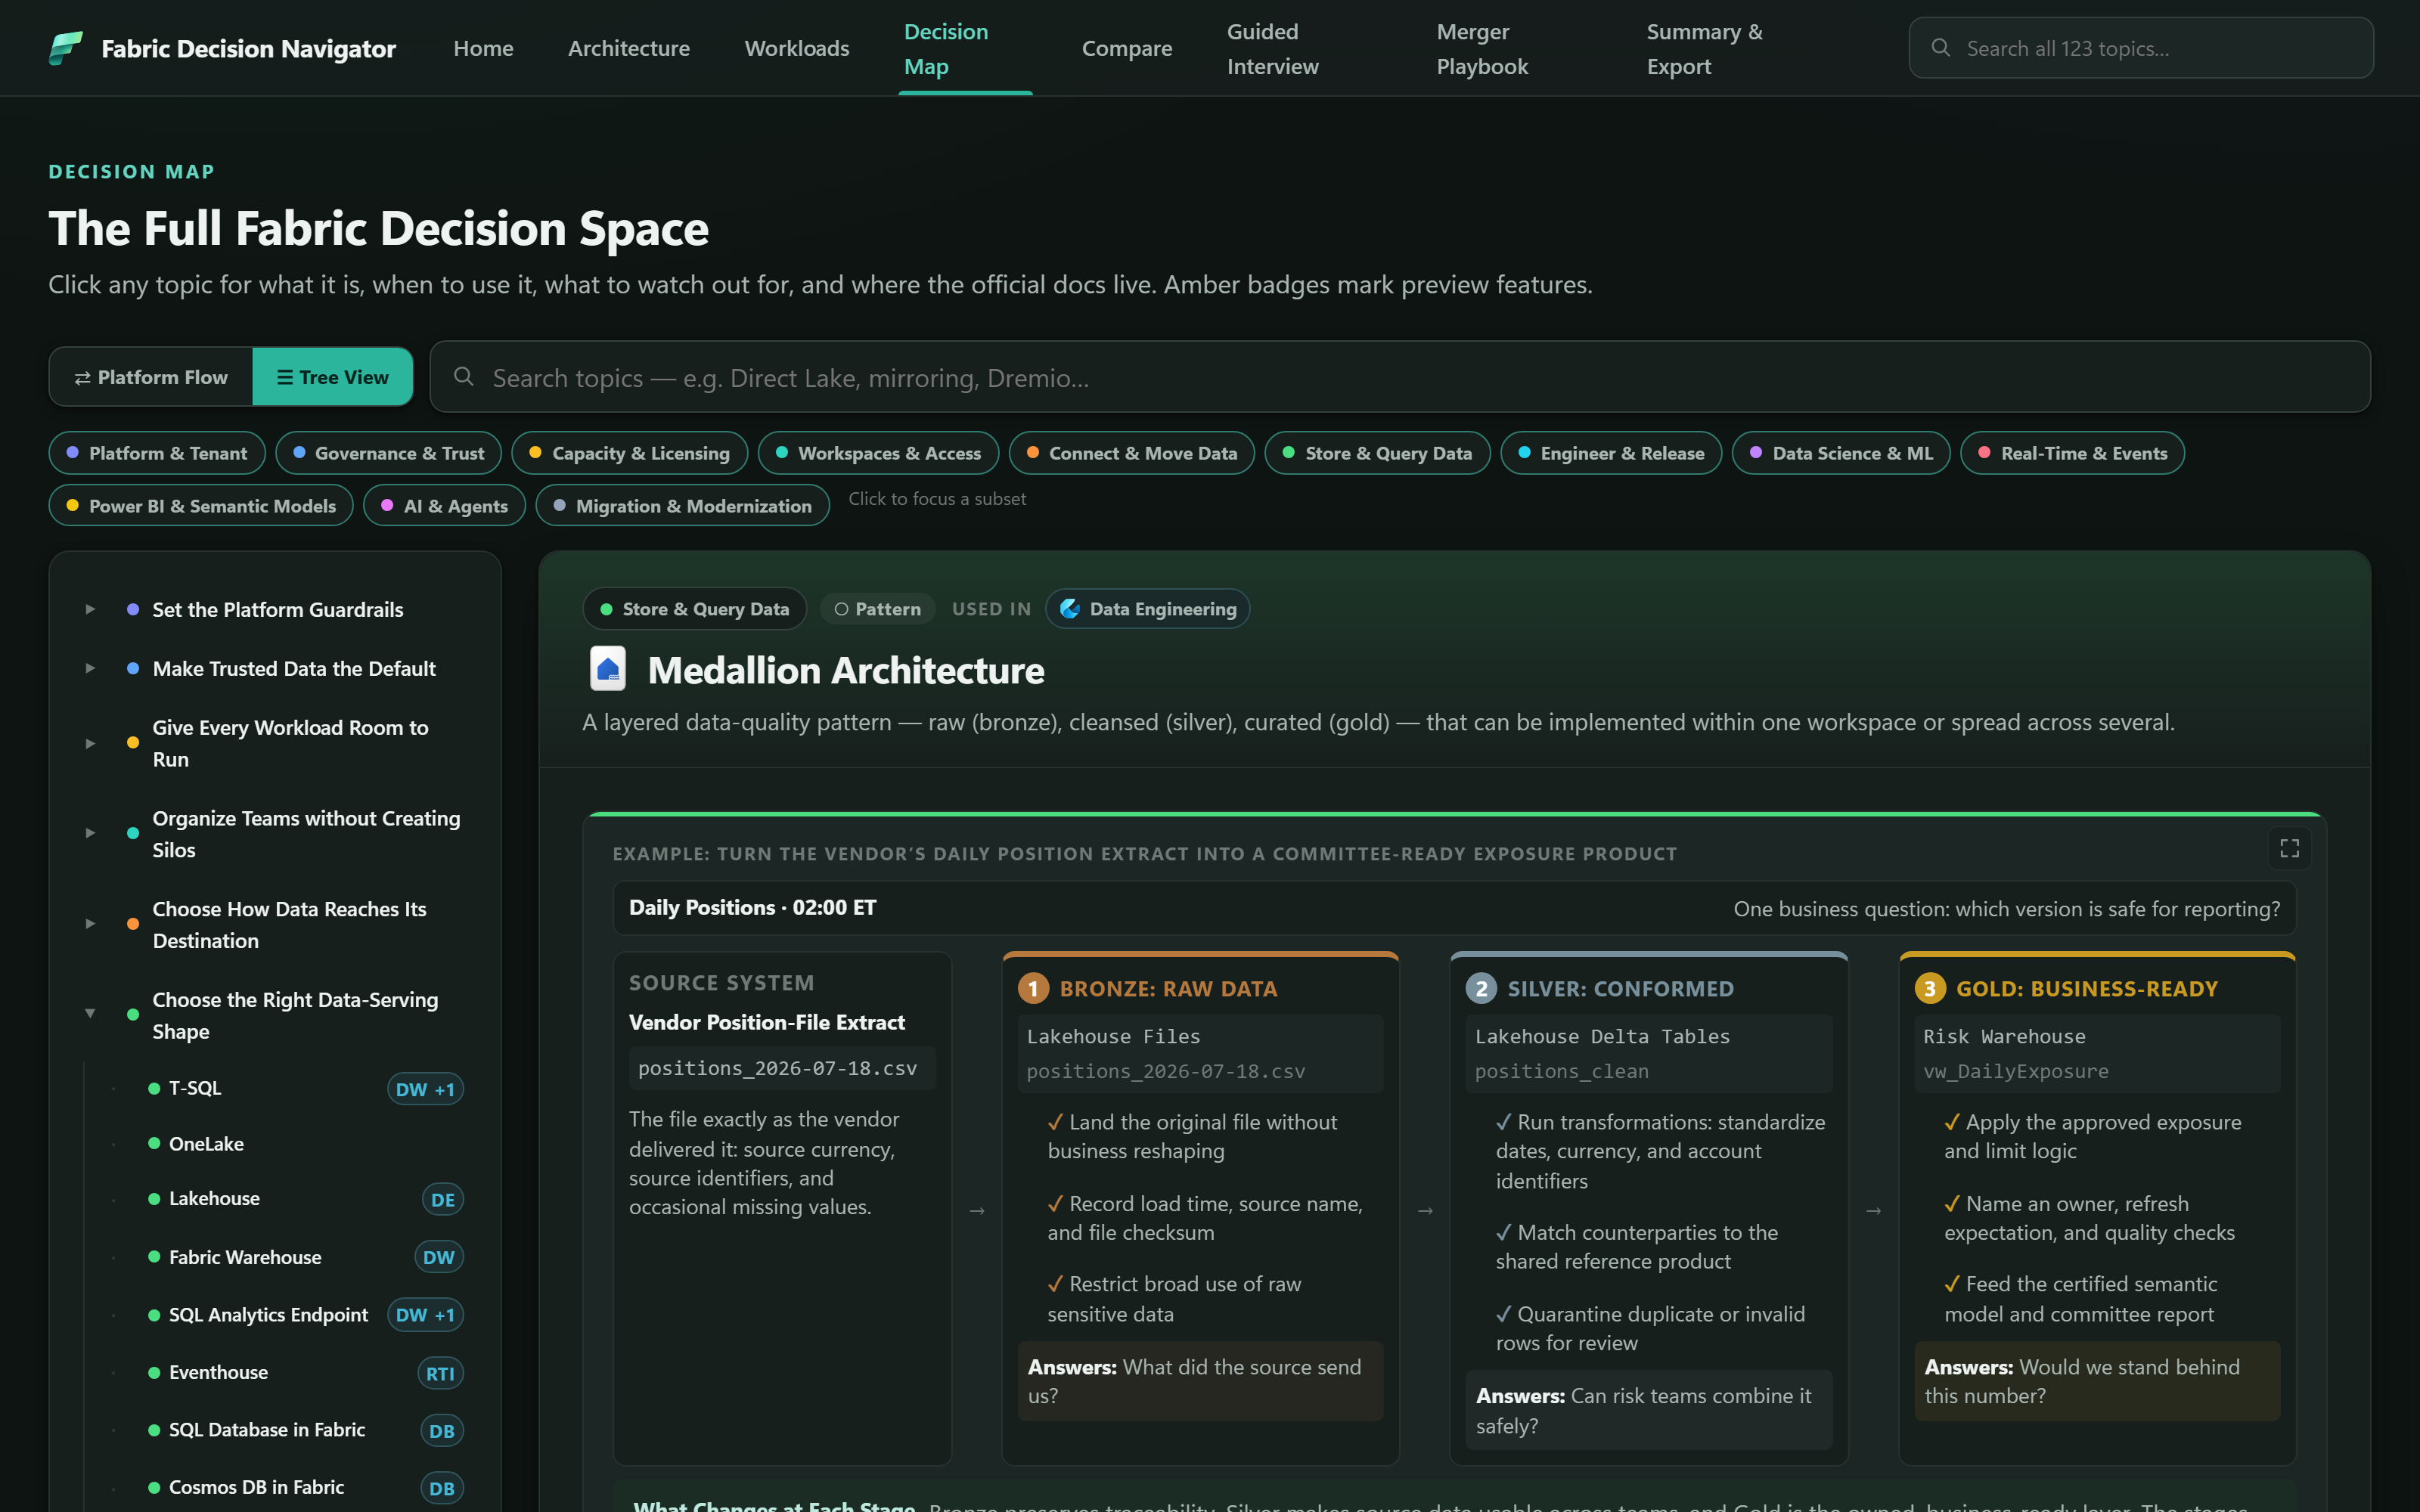Toggle the Migration & Modernization filter chip
Viewport: 2420px width, 1512px height.
(683, 505)
